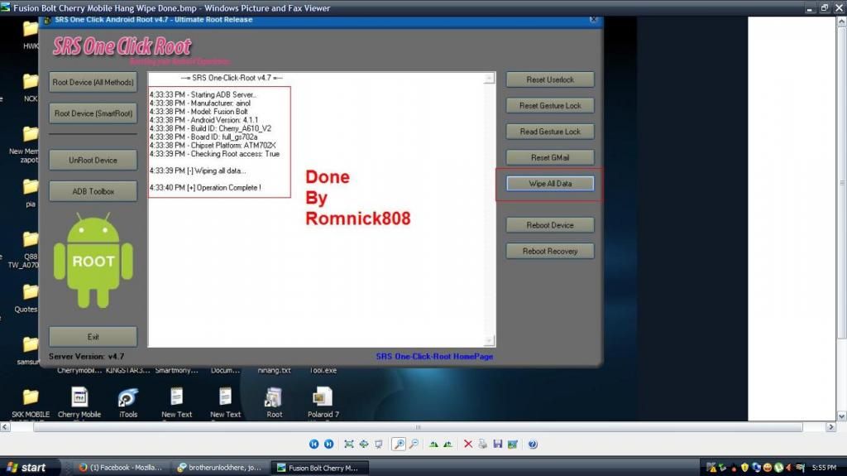Click the Zoom Out magnifier icon
Screen dimensions: 847x476
point(414,445)
